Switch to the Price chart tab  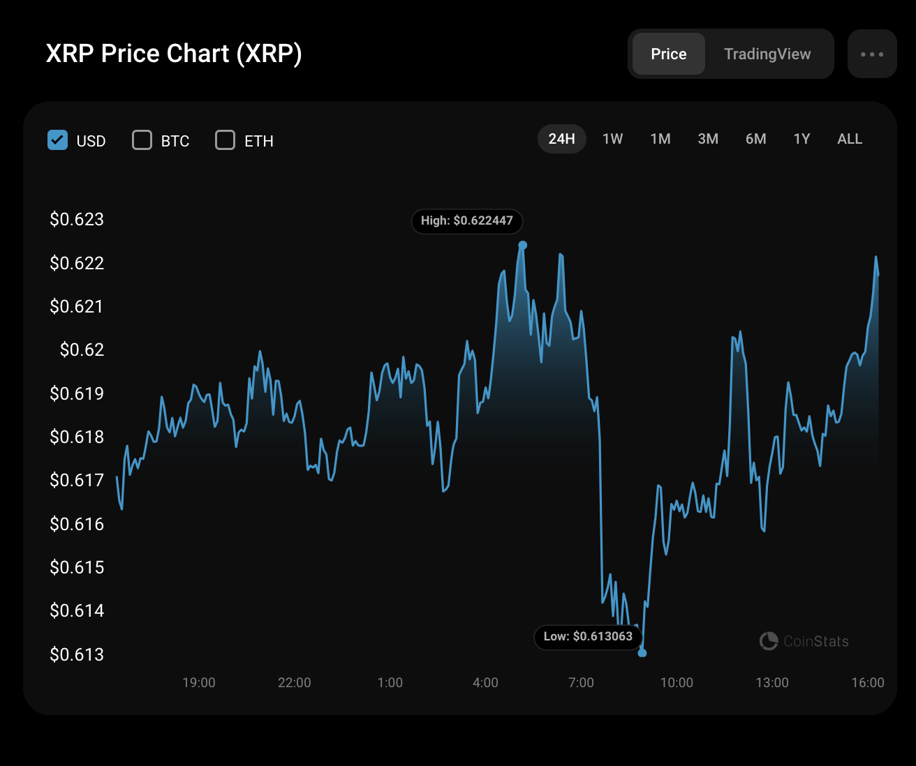pyautogui.click(x=668, y=54)
